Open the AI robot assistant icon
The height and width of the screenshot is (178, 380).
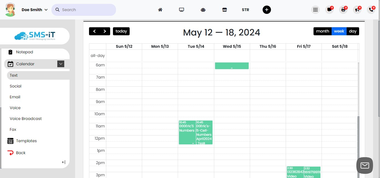[x=203, y=10]
